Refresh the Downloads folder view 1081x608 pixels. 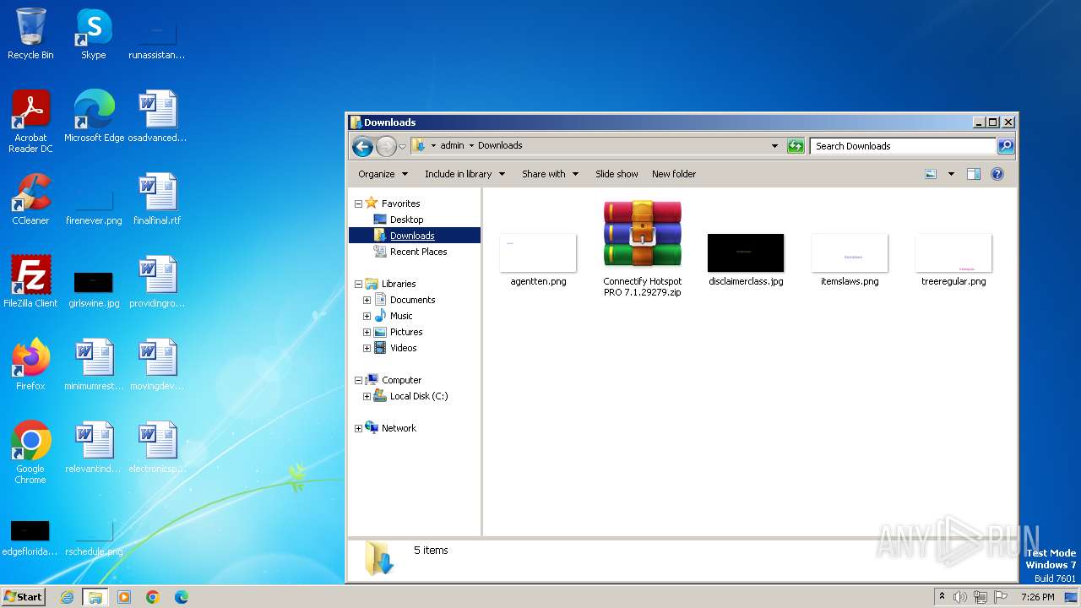click(x=795, y=146)
